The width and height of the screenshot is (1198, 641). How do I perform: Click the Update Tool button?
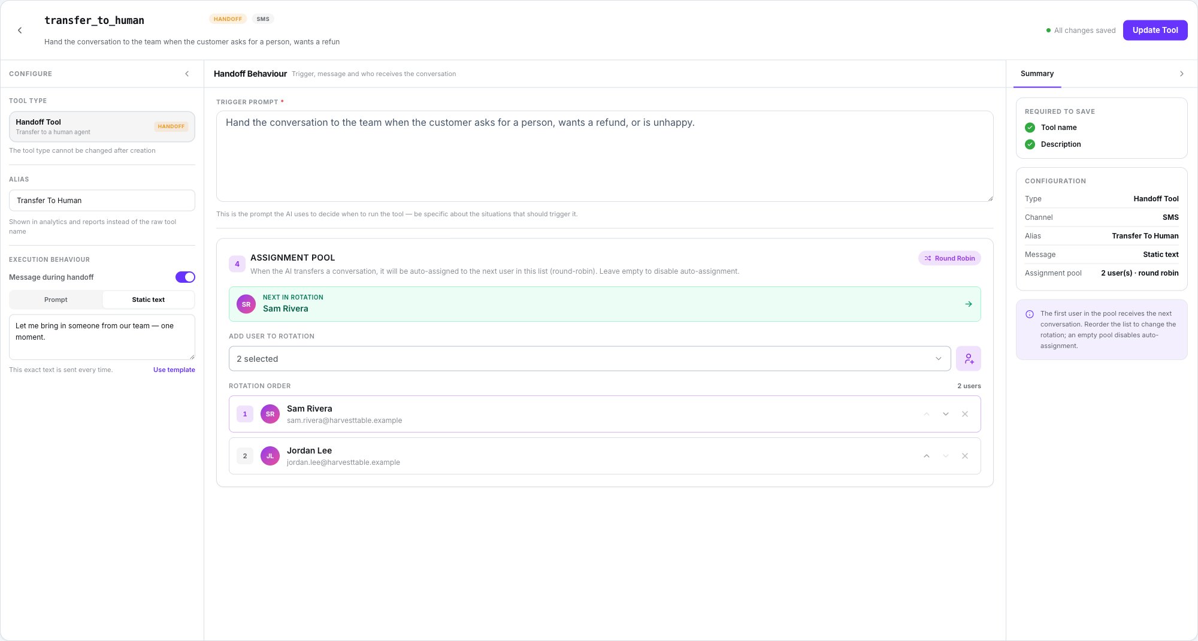tap(1155, 30)
